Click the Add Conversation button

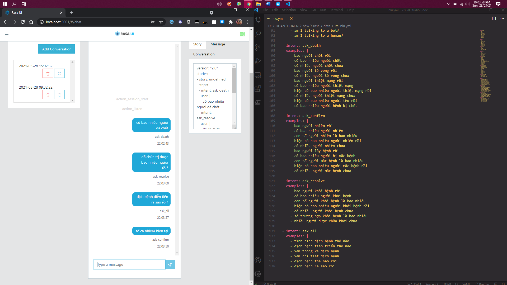(x=56, y=49)
